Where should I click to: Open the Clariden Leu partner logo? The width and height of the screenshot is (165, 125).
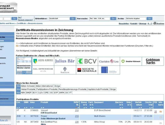109,61
